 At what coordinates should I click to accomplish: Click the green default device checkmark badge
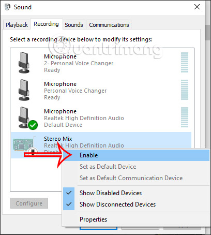33,125
